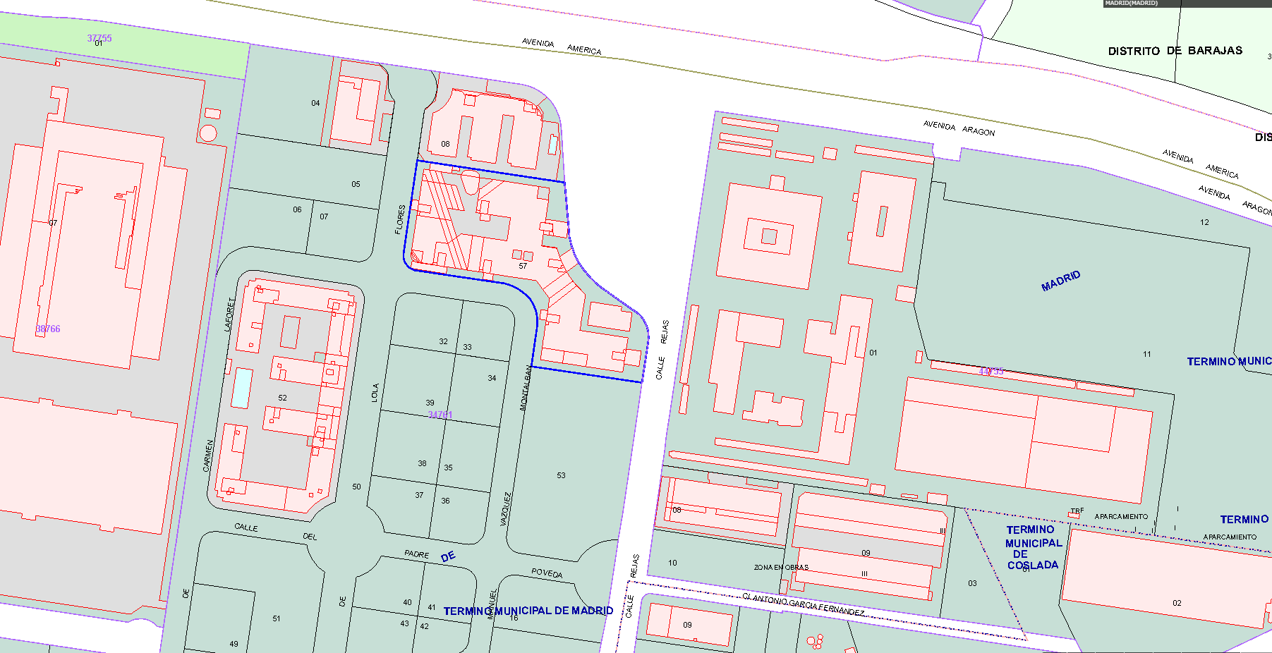Click the DISTRITO DE BARAJAS label
The height and width of the screenshot is (653, 1272).
coord(1175,51)
